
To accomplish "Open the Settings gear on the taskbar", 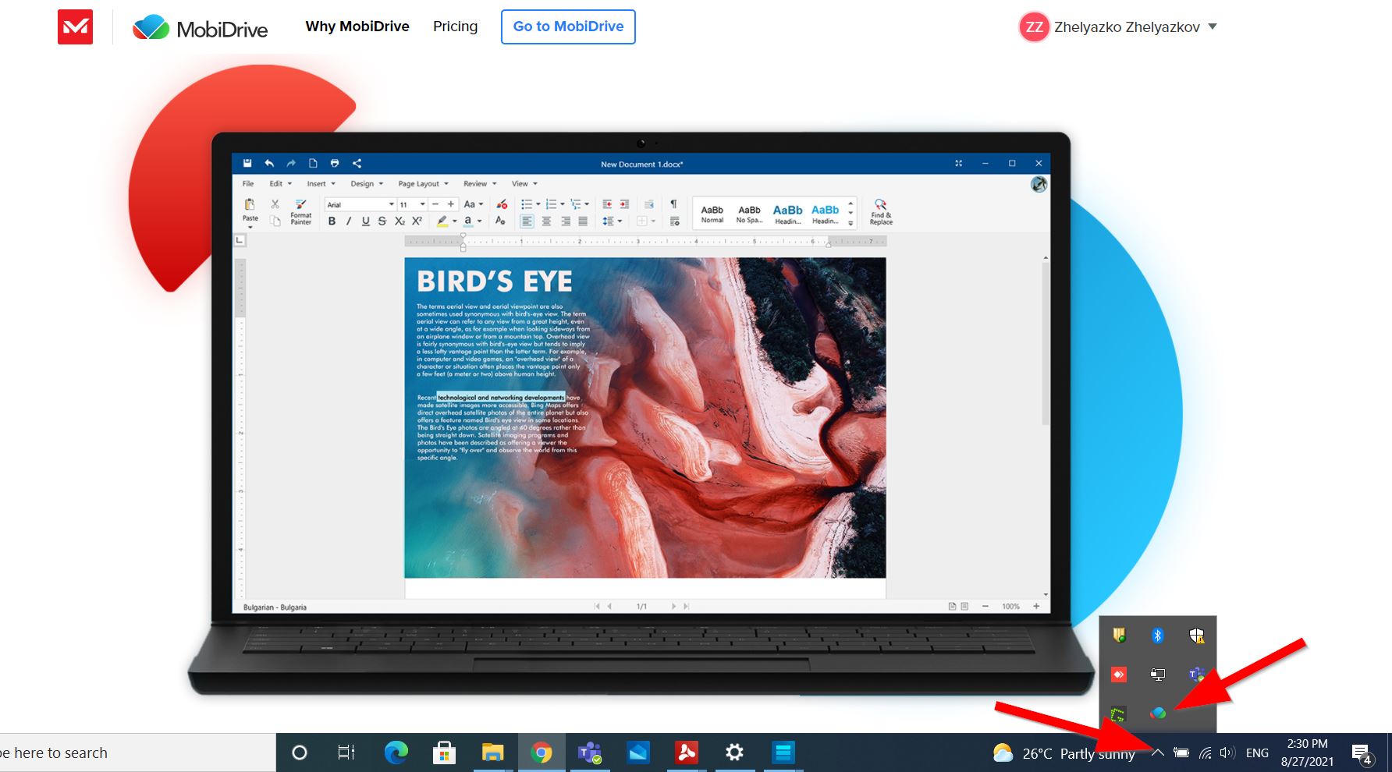I will pyautogui.click(x=734, y=753).
